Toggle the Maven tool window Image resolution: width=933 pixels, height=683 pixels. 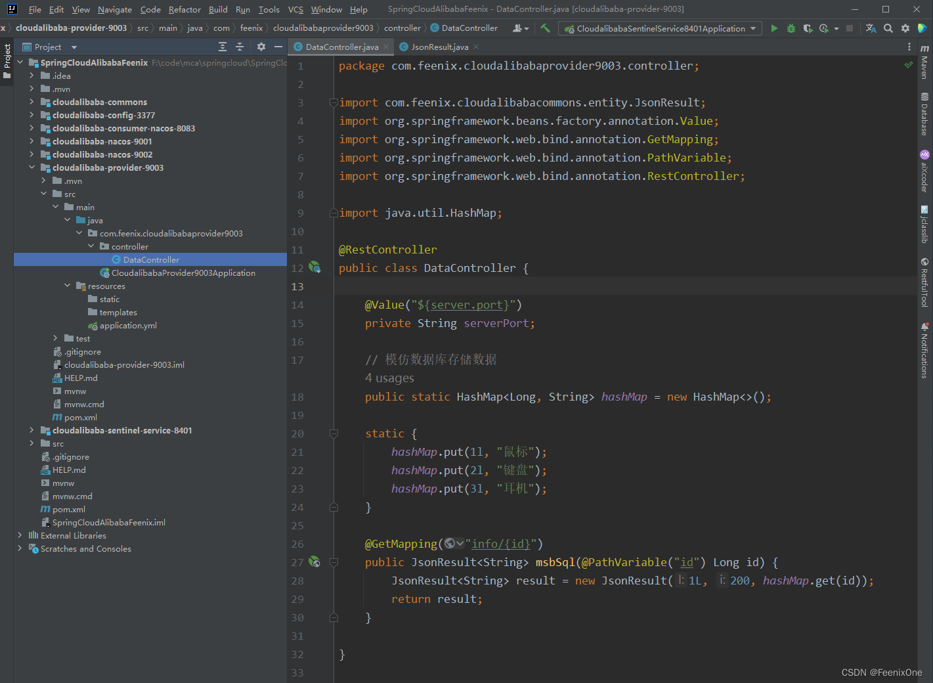[x=924, y=62]
